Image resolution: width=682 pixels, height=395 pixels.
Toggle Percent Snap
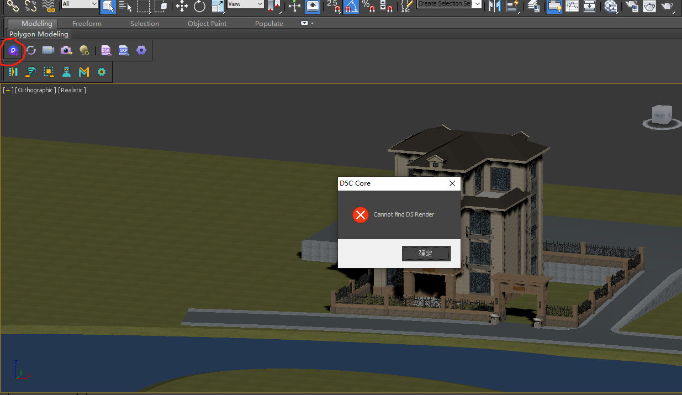[x=368, y=6]
